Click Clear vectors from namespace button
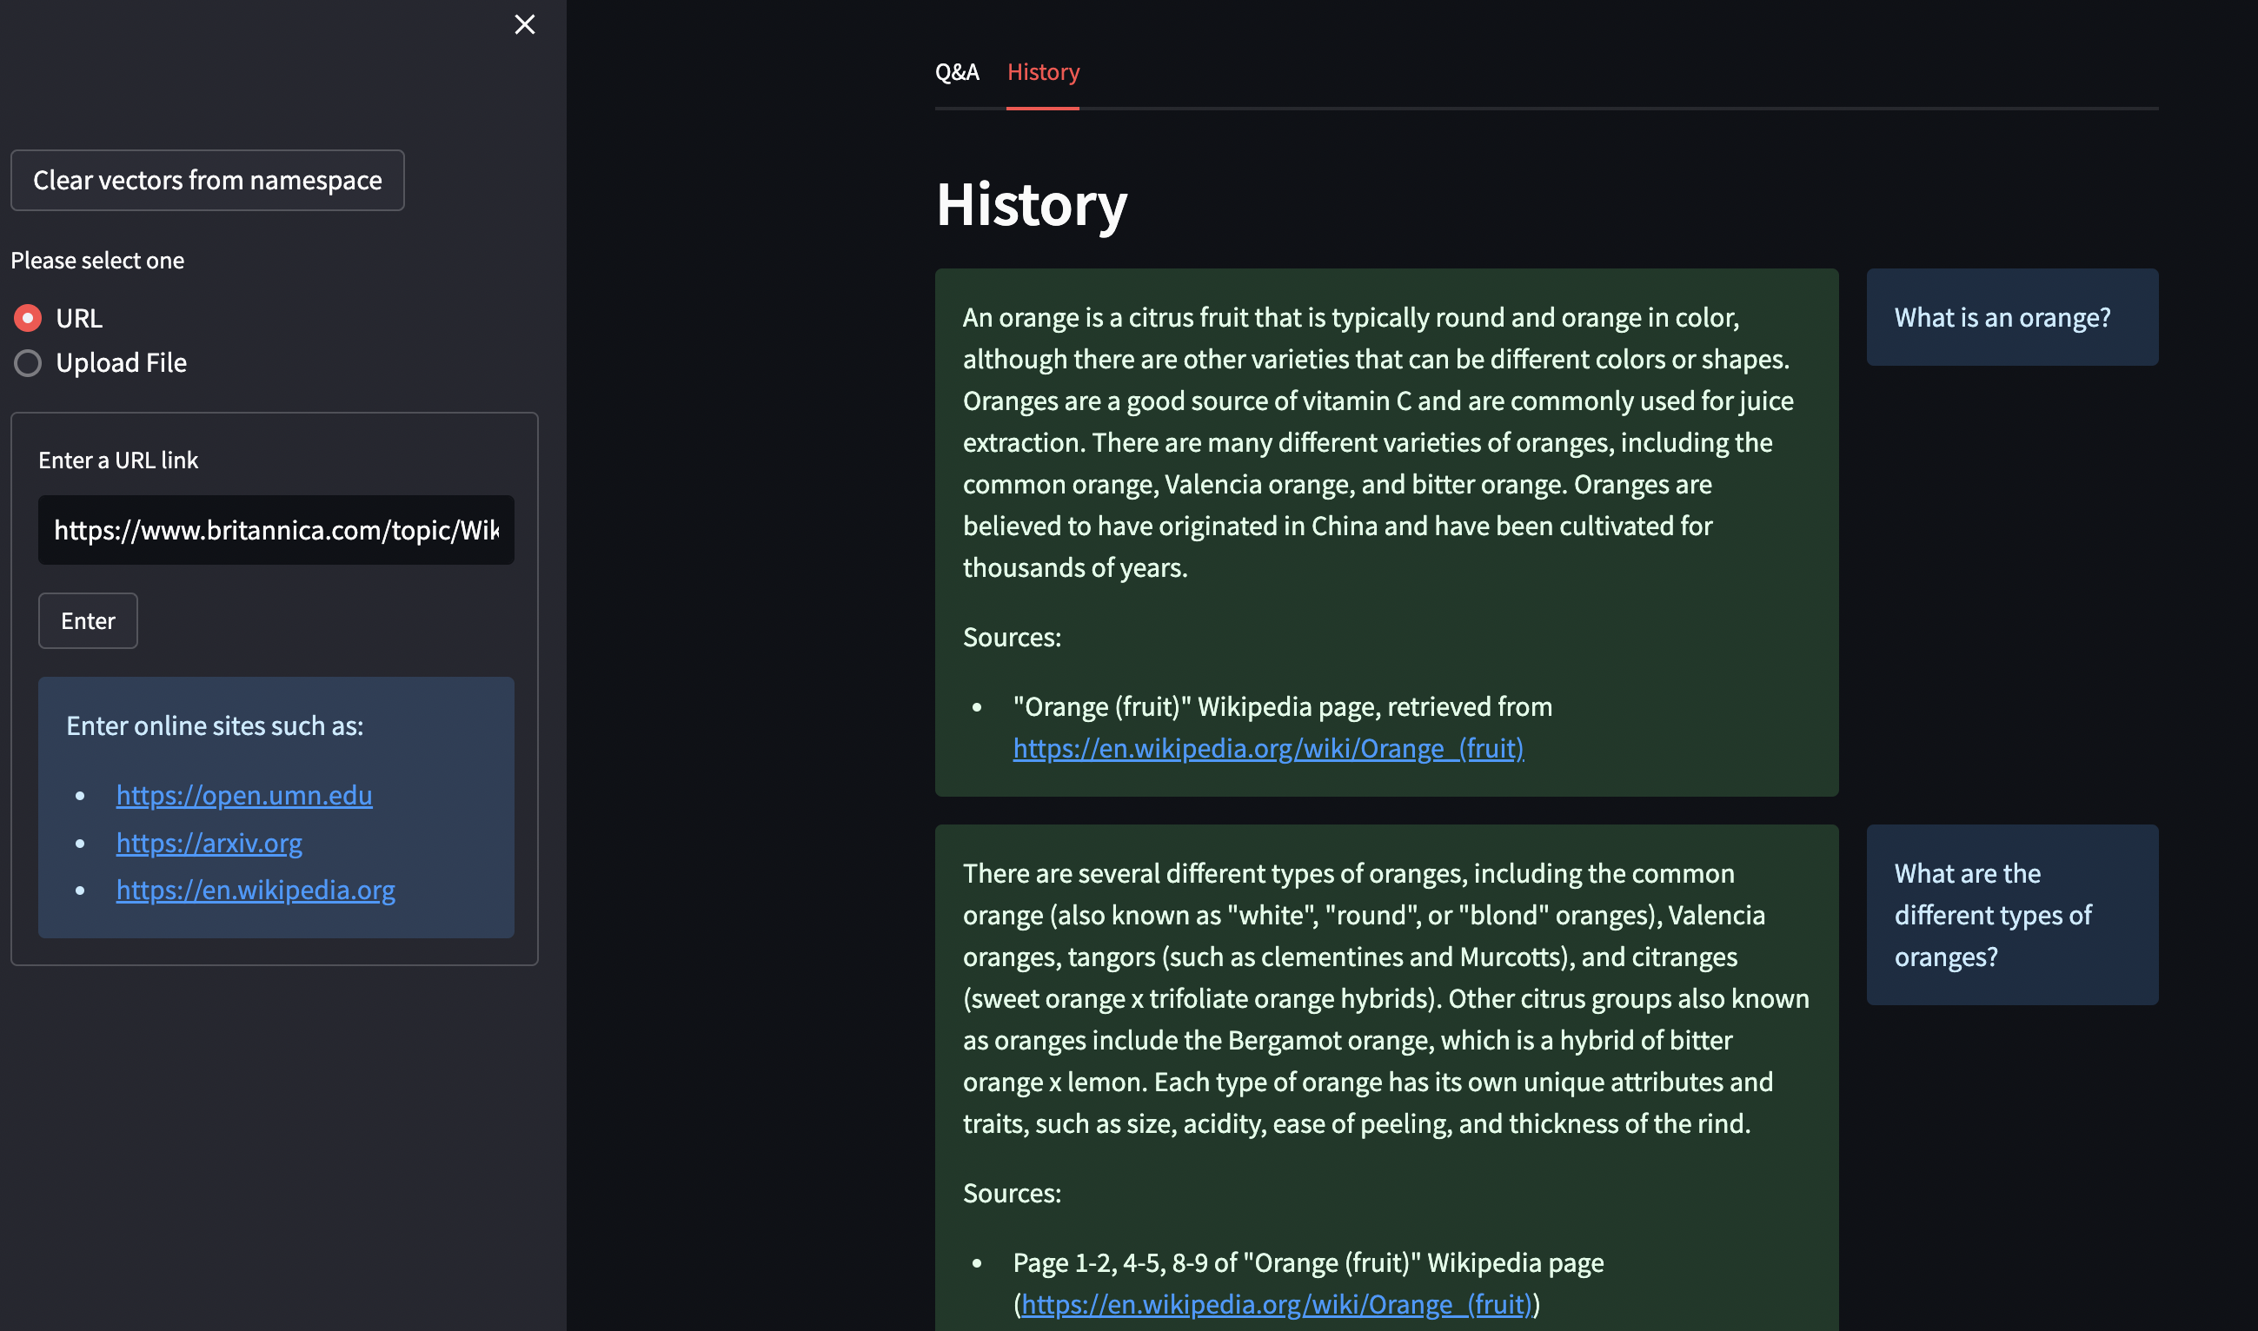This screenshot has width=2258, height=1331. [x=207, y=181]
